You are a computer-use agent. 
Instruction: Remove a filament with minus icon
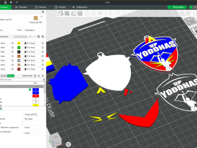pyautogui.click(x=34, y=37)
